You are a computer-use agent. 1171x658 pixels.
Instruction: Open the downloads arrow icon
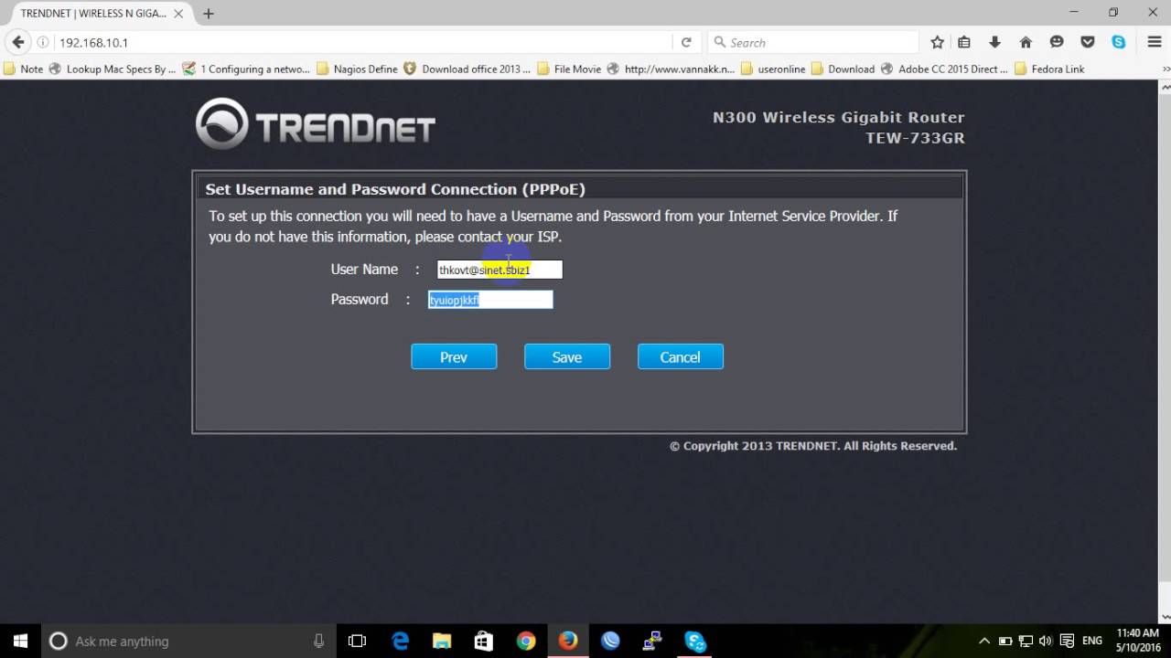coord(995,42)
